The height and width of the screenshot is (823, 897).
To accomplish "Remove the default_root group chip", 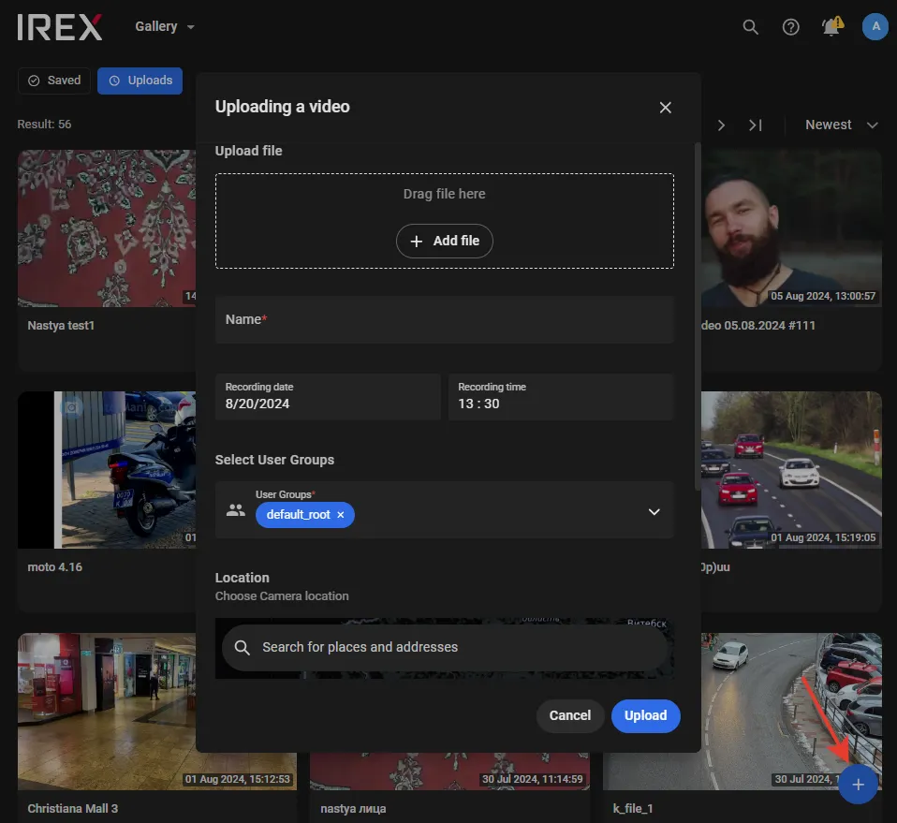I will tap(341, 515).
